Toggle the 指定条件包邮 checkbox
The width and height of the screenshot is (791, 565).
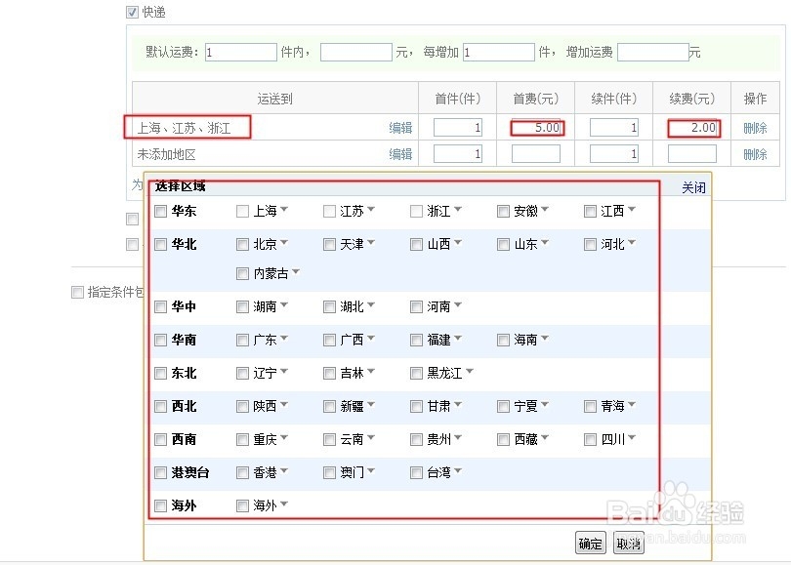coord(77,293)
